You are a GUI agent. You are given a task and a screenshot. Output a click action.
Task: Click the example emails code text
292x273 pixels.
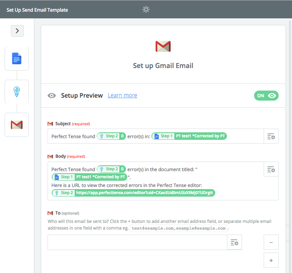pyautogui.click(x=179, y=228)
